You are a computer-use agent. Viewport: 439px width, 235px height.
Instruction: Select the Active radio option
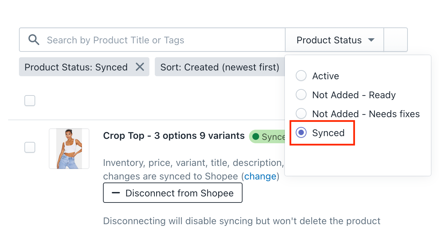[301, 76]
